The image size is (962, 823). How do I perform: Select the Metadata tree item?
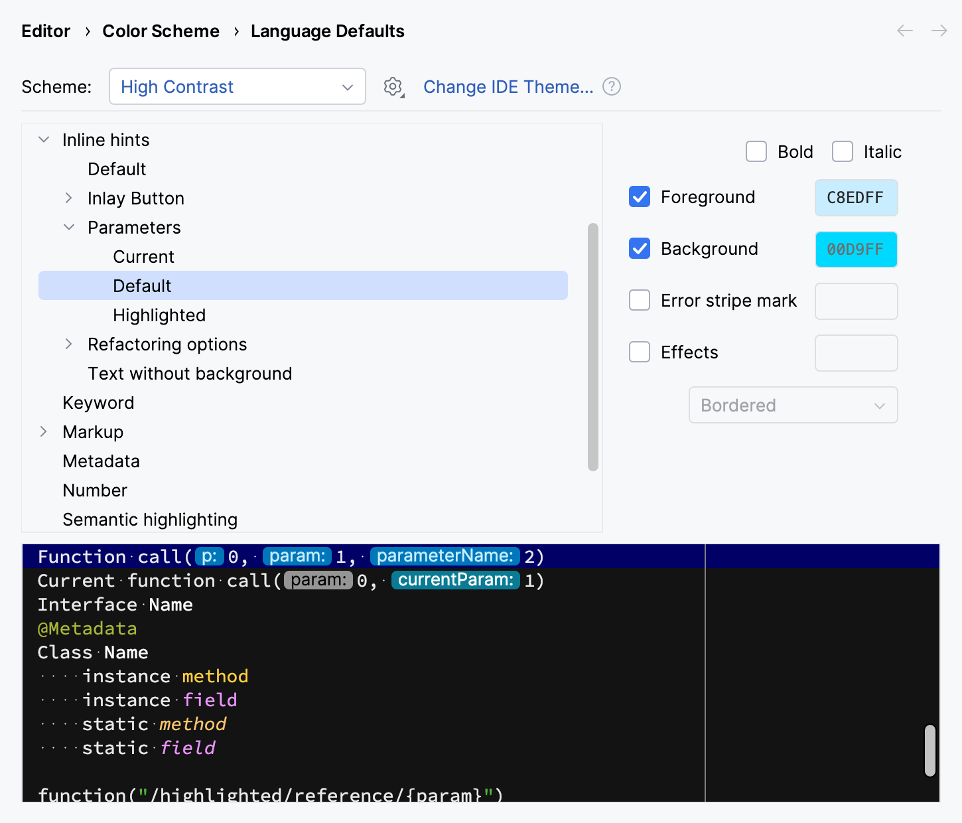click(x=101, y=461)
